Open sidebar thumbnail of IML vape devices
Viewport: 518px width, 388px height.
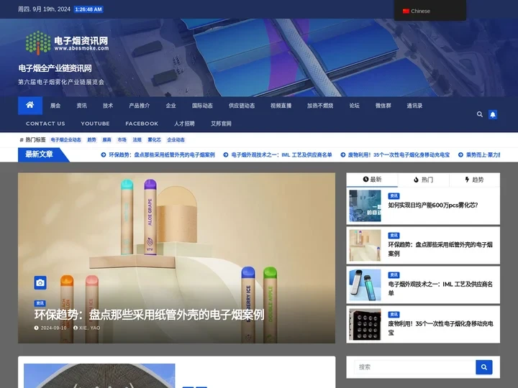365,285
